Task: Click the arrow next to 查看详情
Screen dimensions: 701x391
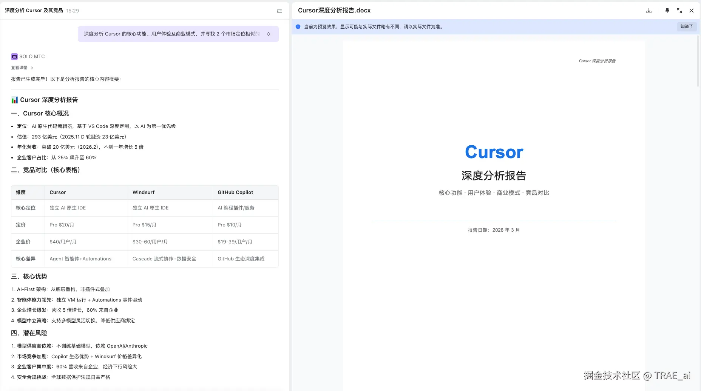Action: [x=32, y=68]
